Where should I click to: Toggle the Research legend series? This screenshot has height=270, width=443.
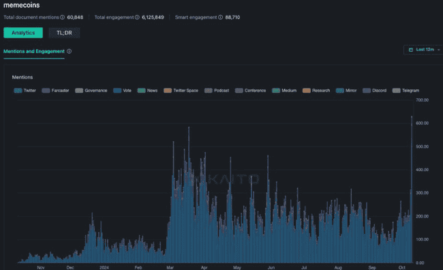click(x=316, y=91)
